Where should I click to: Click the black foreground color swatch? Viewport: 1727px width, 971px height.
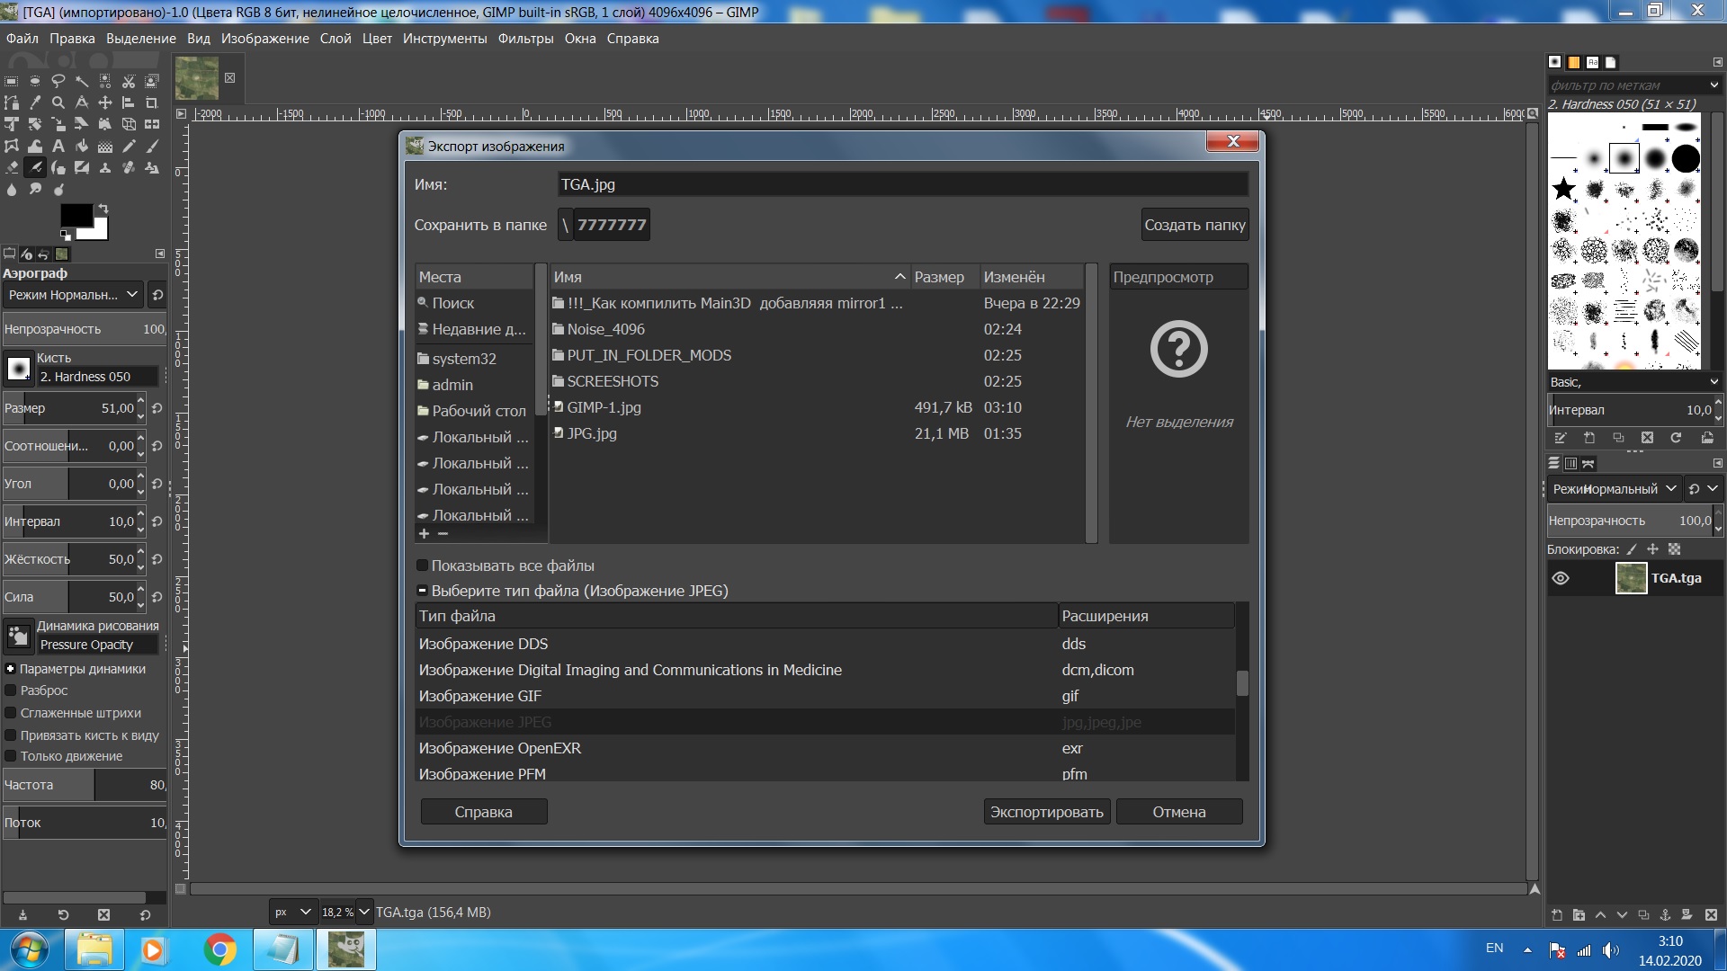point(77,215)
